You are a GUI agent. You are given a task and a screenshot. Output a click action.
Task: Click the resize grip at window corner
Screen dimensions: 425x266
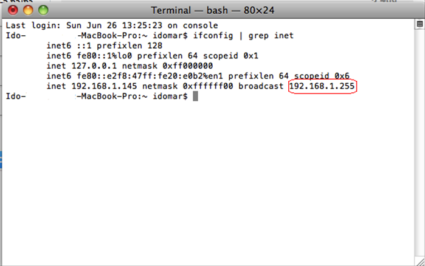420,262
